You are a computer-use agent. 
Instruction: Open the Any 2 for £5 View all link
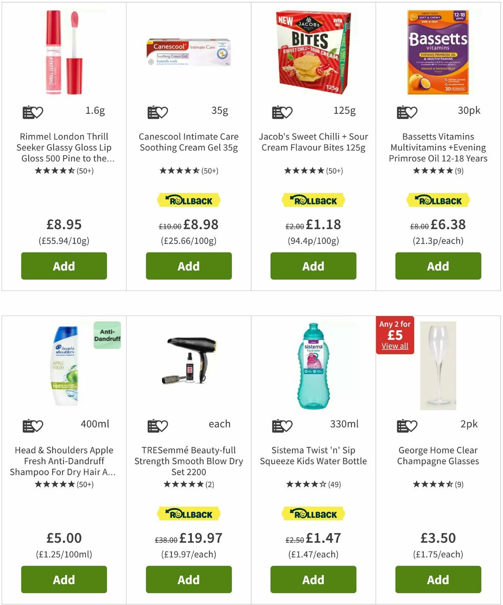(394, 346)
